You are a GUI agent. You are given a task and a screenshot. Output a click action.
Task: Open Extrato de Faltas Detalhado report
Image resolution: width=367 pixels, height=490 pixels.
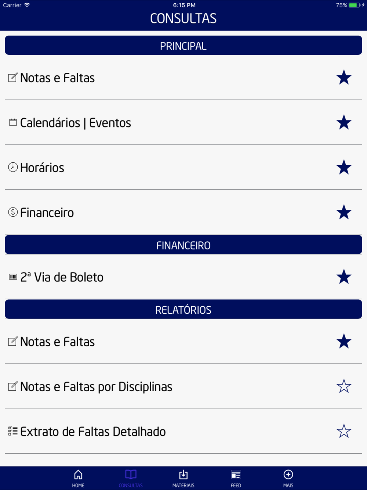click(x=183, y=431)
